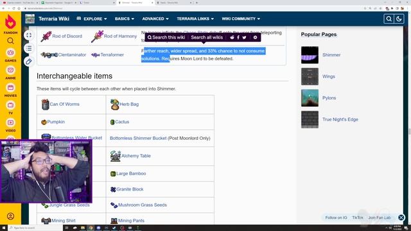This screenshot has height=231, width=411.
Task: Expand the EXPLORE menu
Action: tap(92, 19)
